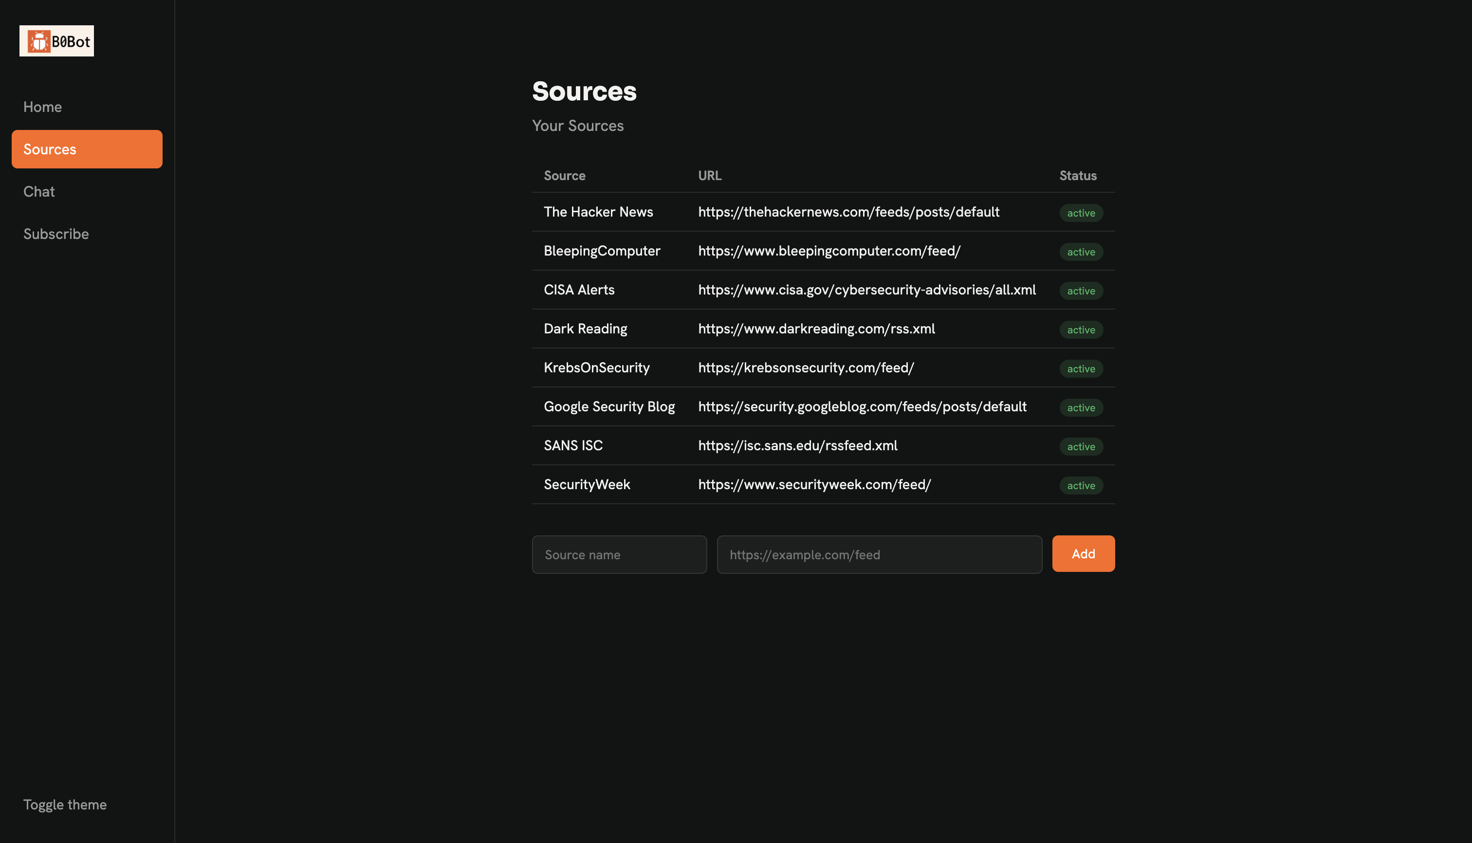Click active status for Google Security Blog
Image resolution: width=1472 pixels, height=843 pixels.
click(x=1081, y=407)
